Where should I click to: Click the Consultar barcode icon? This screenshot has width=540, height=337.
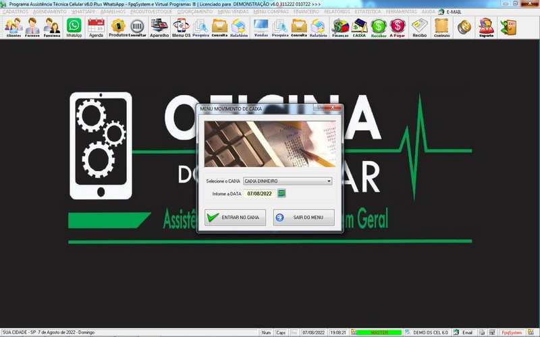(x=137, y=28)
